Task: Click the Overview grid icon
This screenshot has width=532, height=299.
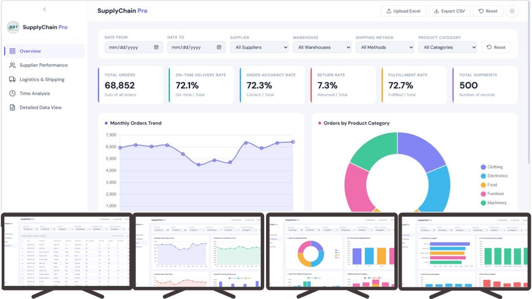Action: click(x=12, y=51)
